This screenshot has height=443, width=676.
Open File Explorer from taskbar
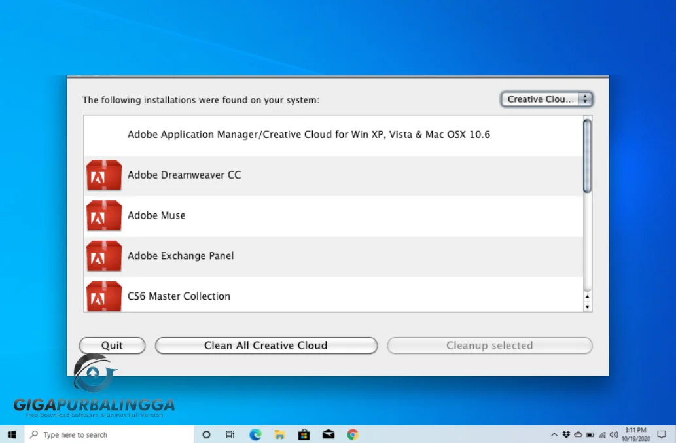[279, 434]
